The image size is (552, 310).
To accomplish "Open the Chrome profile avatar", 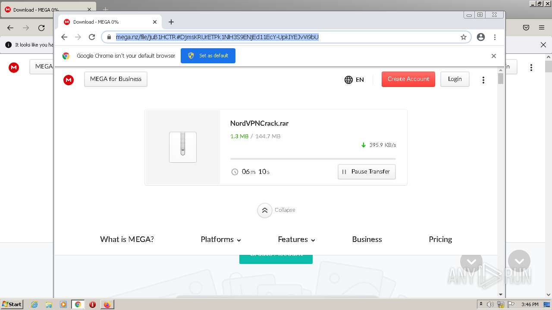I will click(x=481, y=37).
